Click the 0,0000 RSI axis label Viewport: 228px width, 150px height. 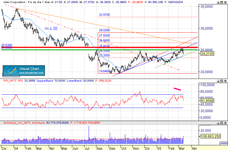pyautogui.click(x=206, y=117)
